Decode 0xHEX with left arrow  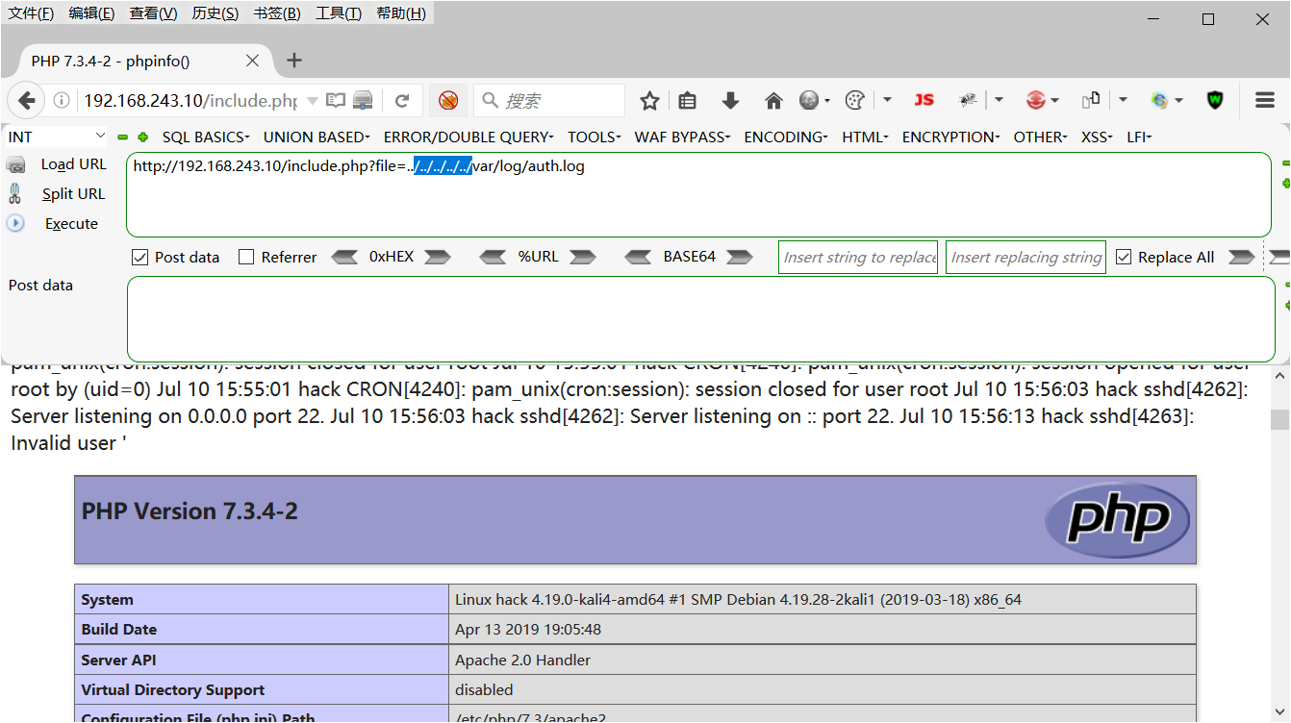coord(344,257)
